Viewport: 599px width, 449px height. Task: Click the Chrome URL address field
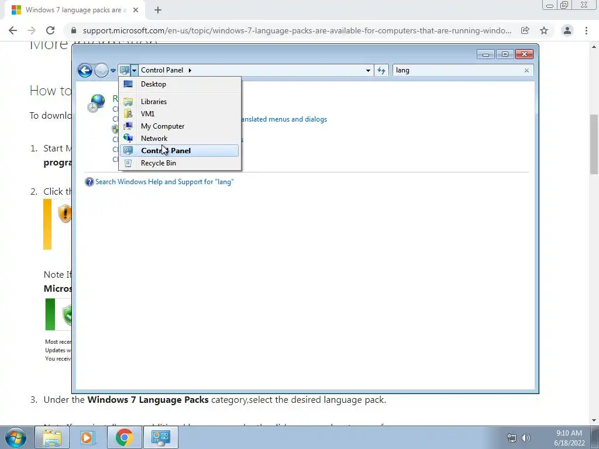pyautogui.click(x=297, y=30)
